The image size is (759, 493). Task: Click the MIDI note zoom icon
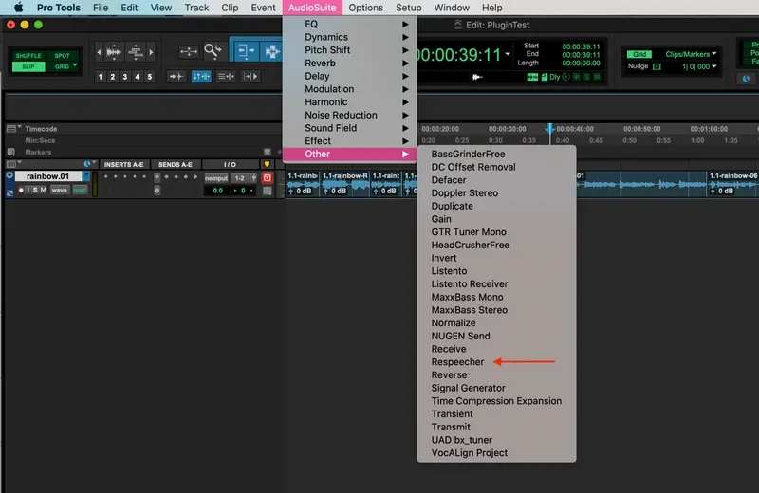tap(136, 52)
